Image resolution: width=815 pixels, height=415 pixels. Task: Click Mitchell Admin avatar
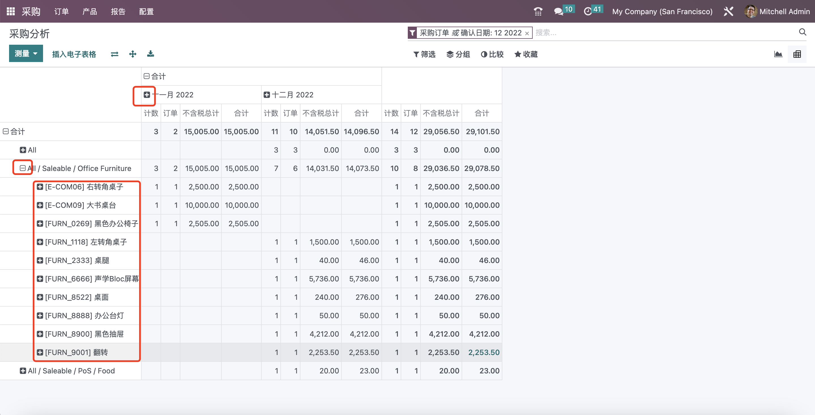pos(750,11)
